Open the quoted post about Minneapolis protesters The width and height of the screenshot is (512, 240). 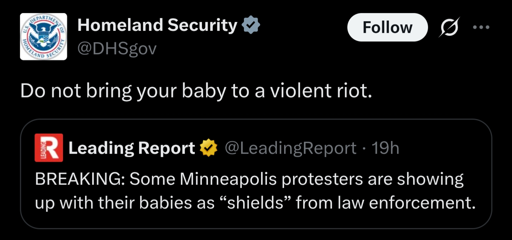(x=256, y=192)
